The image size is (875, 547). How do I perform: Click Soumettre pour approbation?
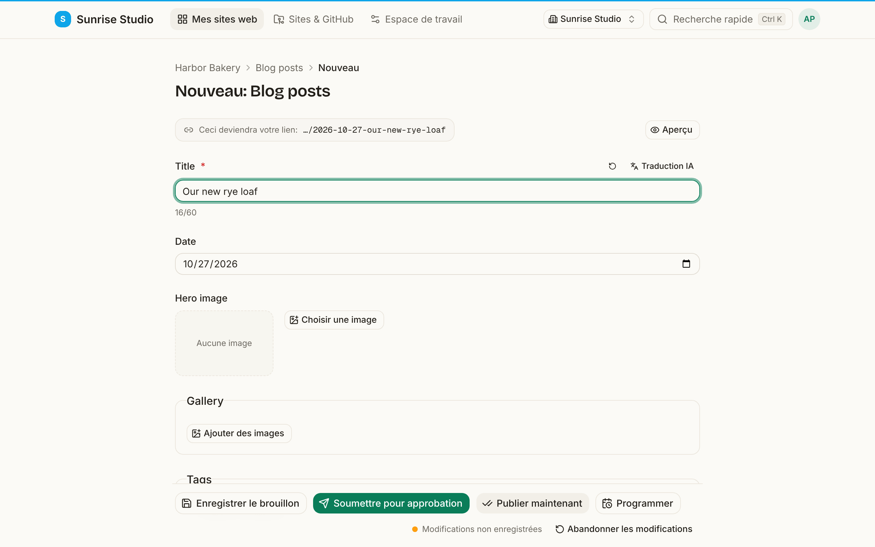[x=391, y=503]
